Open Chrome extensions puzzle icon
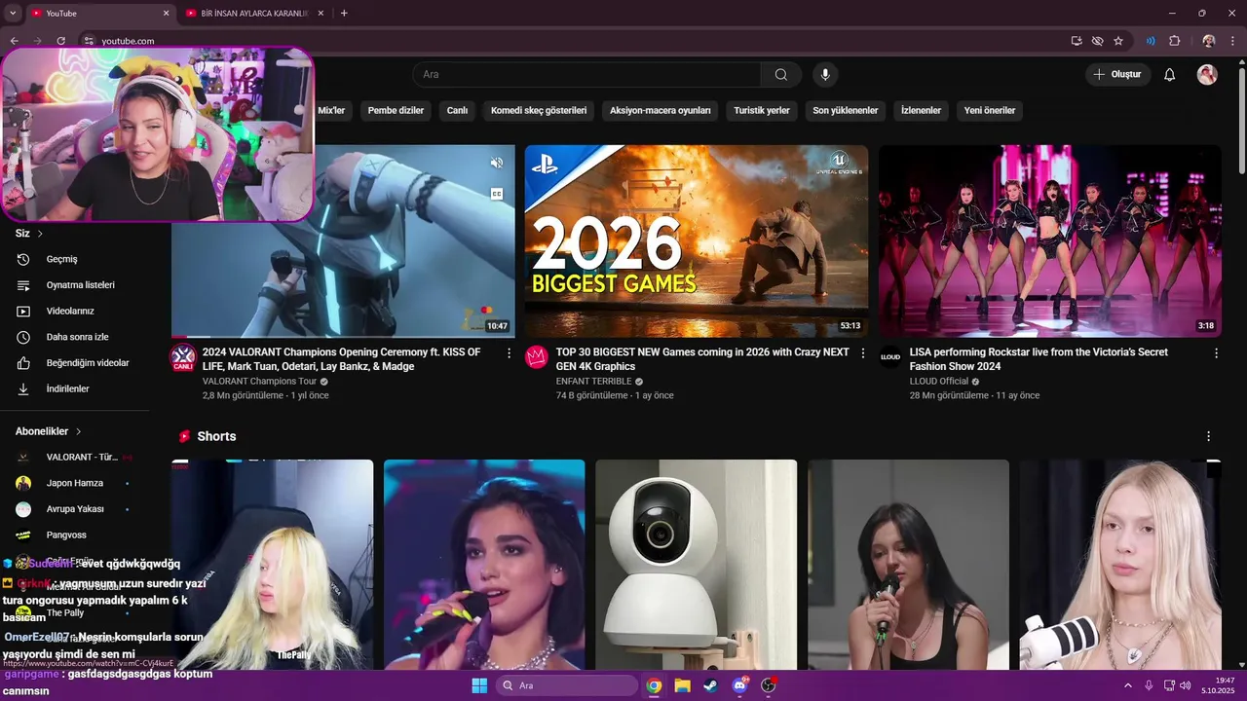 tap(1174, 41)
